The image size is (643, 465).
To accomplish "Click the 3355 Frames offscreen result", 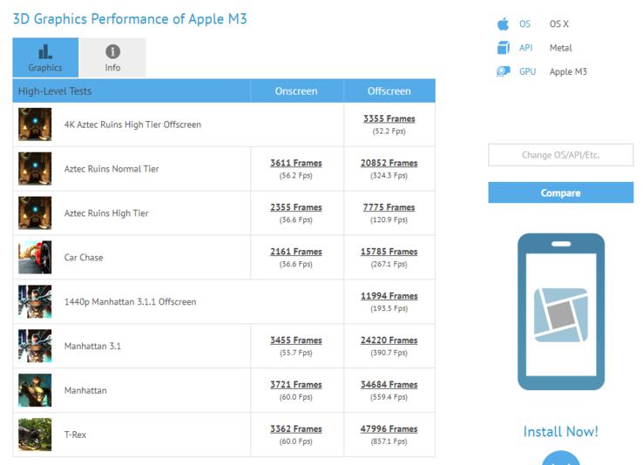I will pos(389,118).
